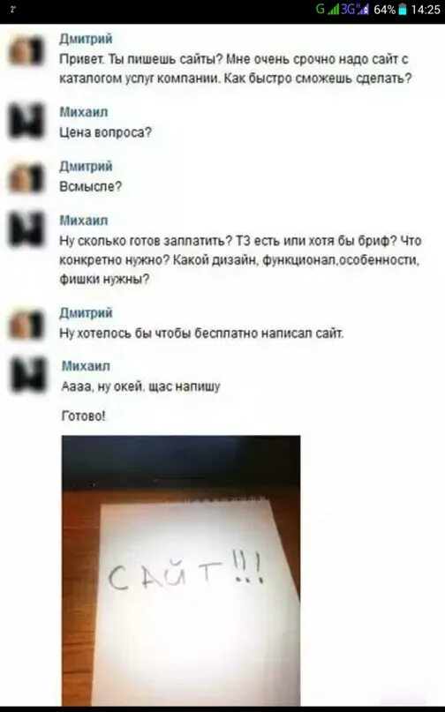Viewport: 445px width, 712px height.
Task: Open Дмитрий's avatar on the first message
Action: pyautogui.click(x=26, y=51)
